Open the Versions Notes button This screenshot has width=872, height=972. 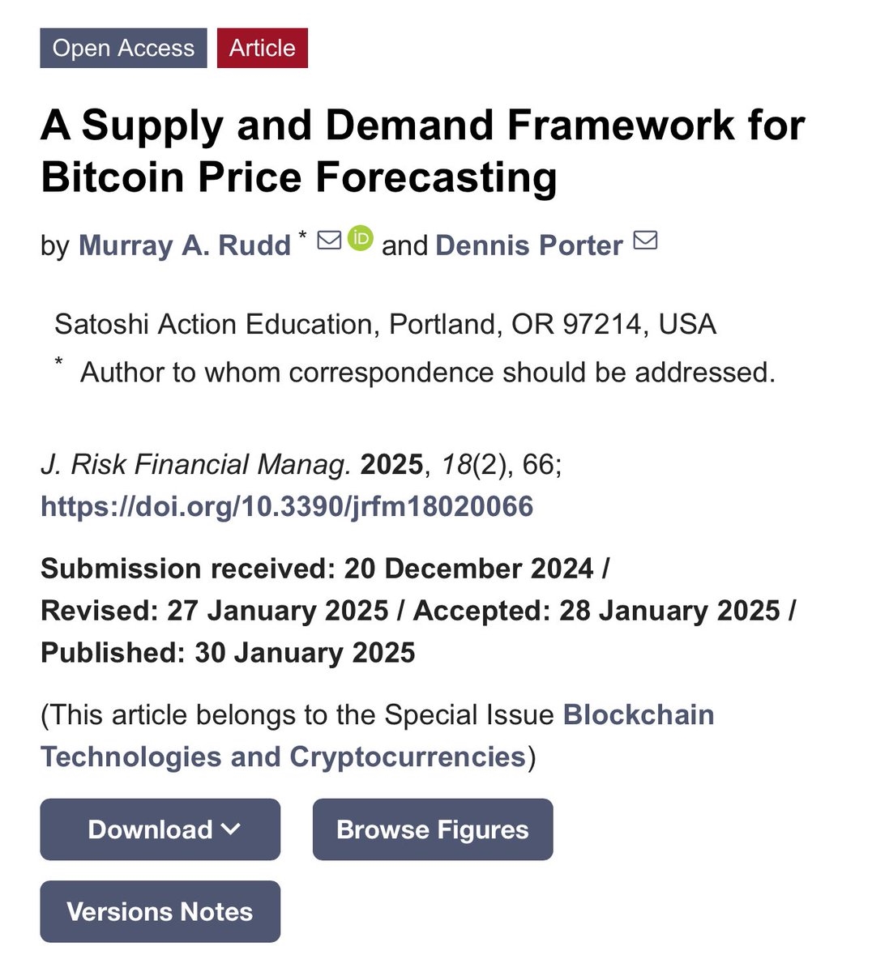point(160,911)
